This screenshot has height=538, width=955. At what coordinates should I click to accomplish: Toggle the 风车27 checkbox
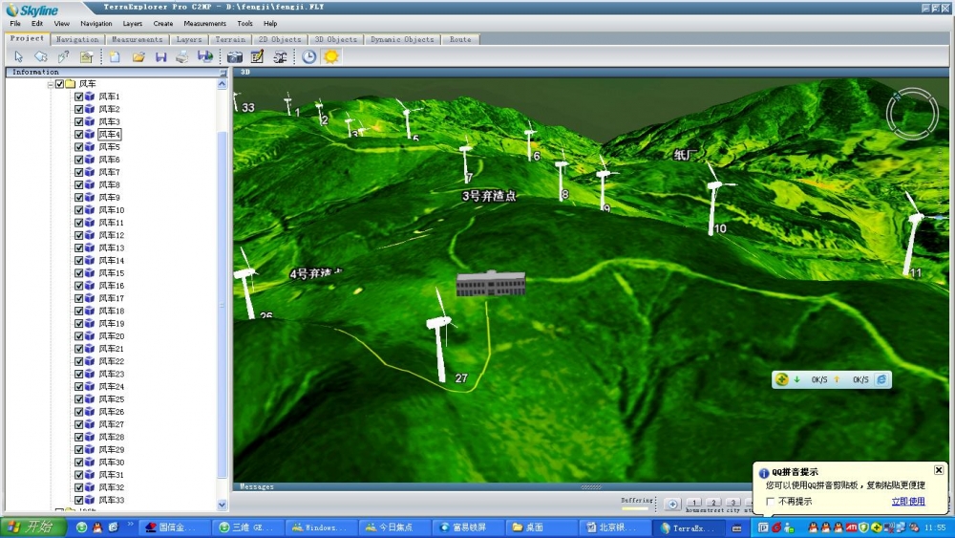point(78,424)
